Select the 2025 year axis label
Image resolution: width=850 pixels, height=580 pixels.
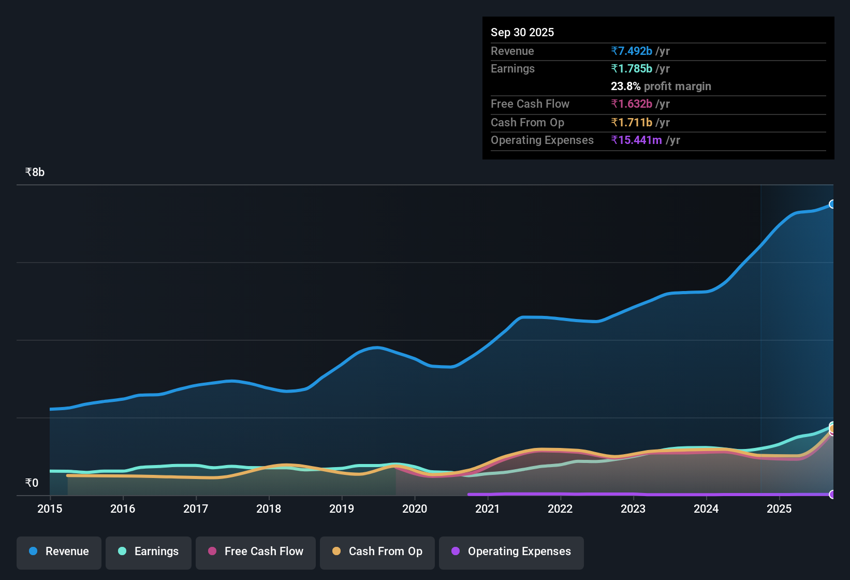pyautogui.click(x=780, y=509)
